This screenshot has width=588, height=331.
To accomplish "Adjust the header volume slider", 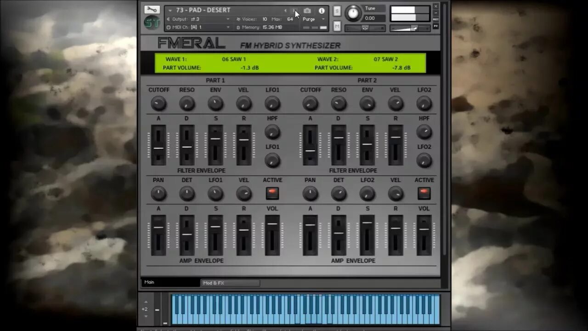I will click(410, 29).
